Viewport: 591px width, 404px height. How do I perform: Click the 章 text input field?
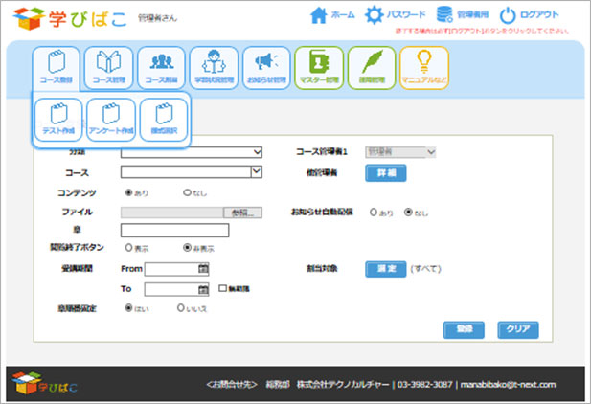click(174, 230)
